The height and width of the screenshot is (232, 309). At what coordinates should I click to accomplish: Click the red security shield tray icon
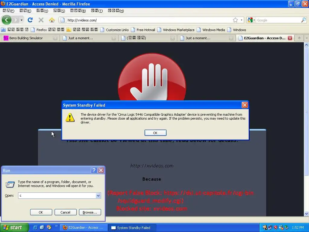coord(276,227)
